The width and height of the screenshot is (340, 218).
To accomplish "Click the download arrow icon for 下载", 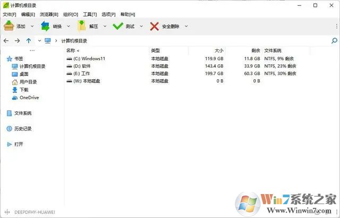I will (x=15, y=90).
